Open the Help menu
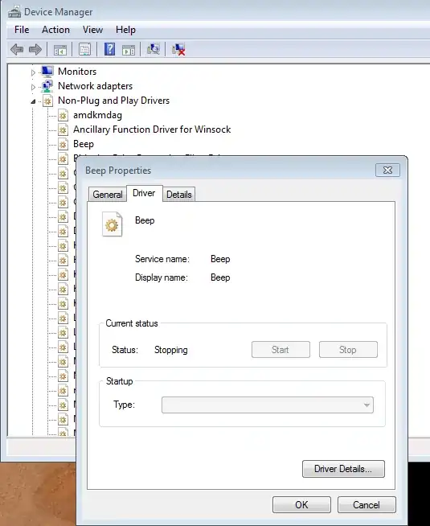This screenshot has height=526, width=430. tap(125, 30)
